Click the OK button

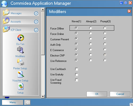[x=97, y=94]
